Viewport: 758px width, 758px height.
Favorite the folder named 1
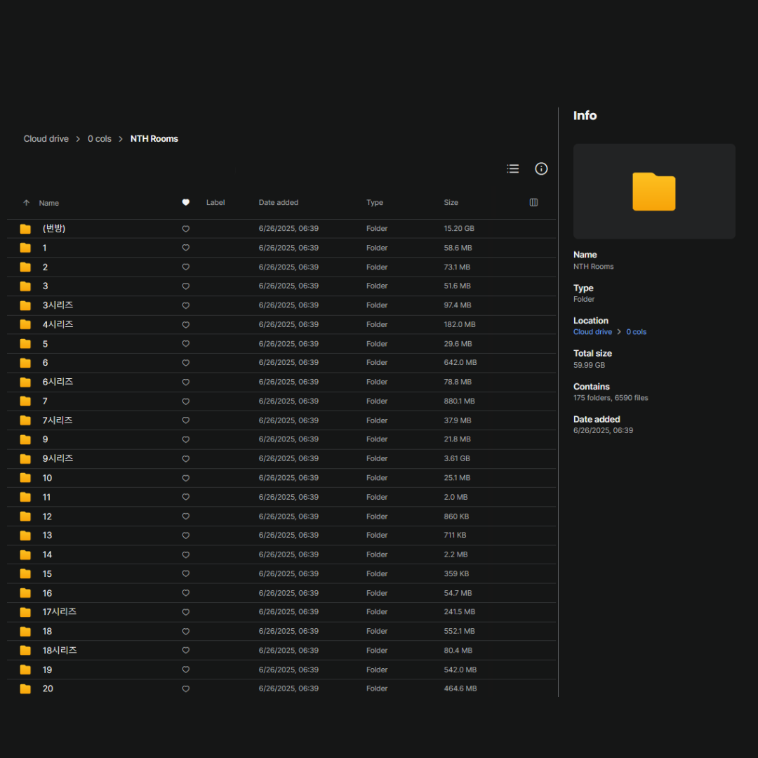pyautogui.click(x=186, y=248)
